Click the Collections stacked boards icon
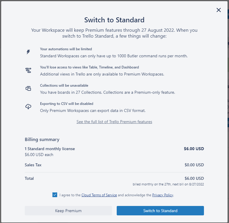This screenshot has height=223, width=229. [28, 88]
